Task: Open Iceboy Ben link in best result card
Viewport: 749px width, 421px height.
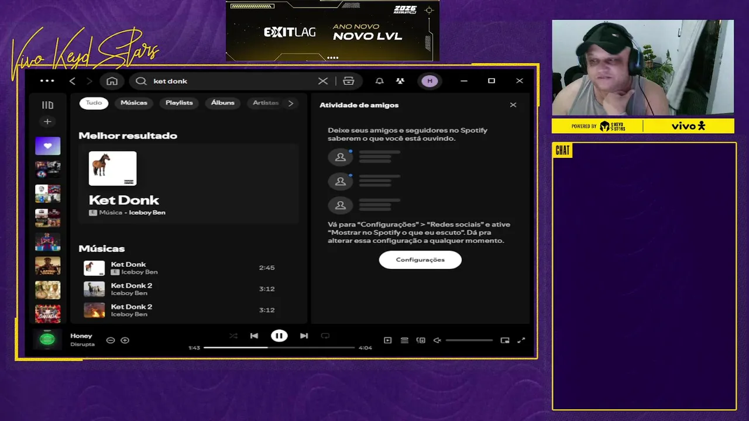Action: (147, 213)
